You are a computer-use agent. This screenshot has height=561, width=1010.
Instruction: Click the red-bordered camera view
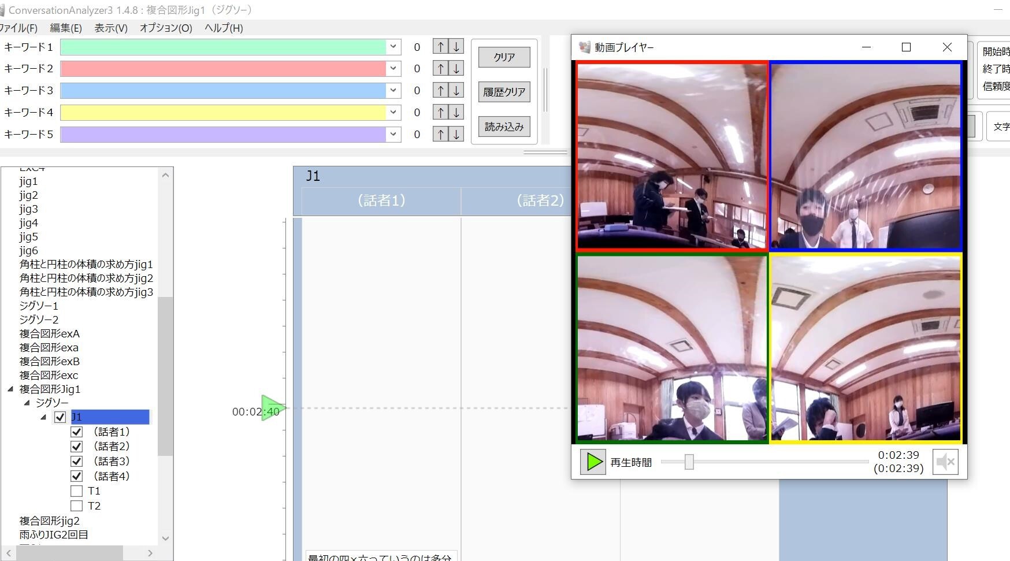click(x=672, y=155)
